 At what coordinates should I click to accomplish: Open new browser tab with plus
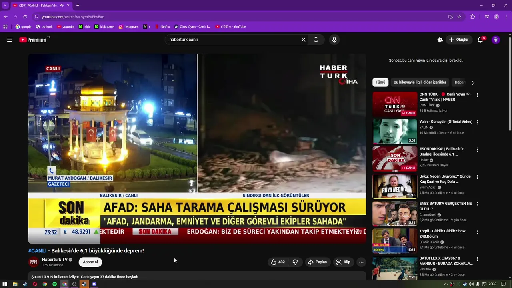coord(78,5)
